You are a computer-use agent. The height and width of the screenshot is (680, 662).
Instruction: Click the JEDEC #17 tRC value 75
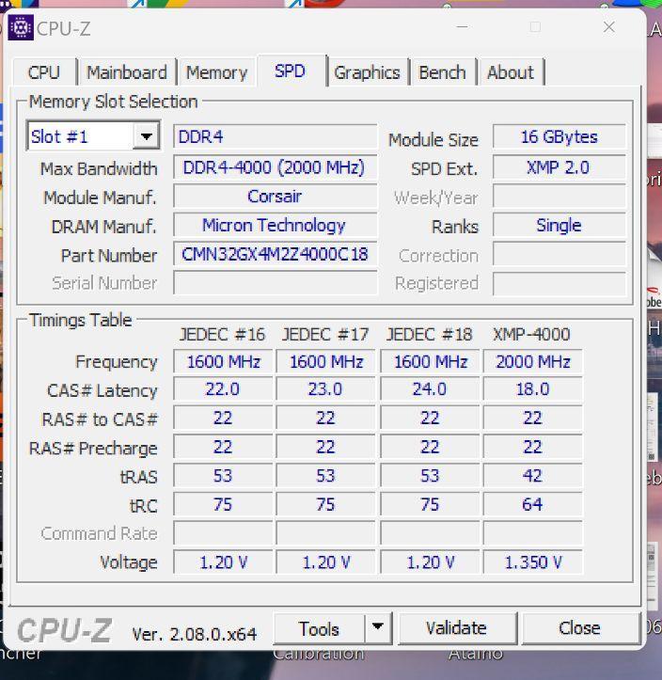(x=325, y=504)
